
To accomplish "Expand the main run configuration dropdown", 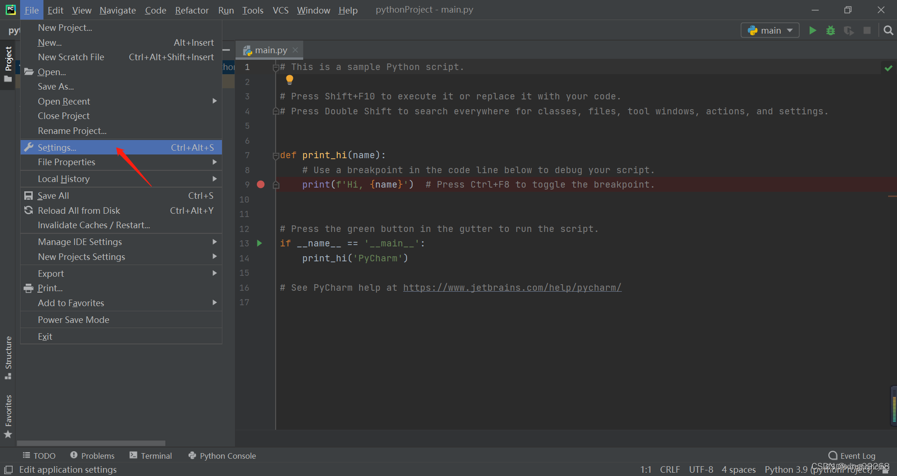I will pos(770,30).
